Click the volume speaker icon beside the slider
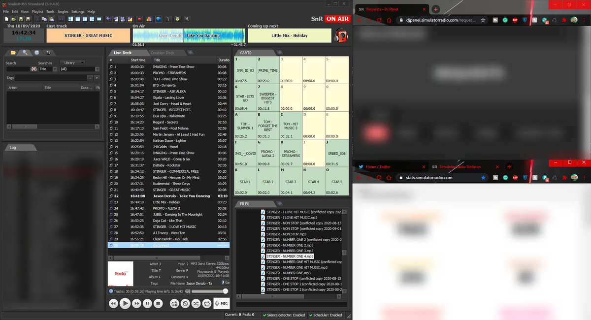This screenshot has width=591, height=320. tap(188, 291)
